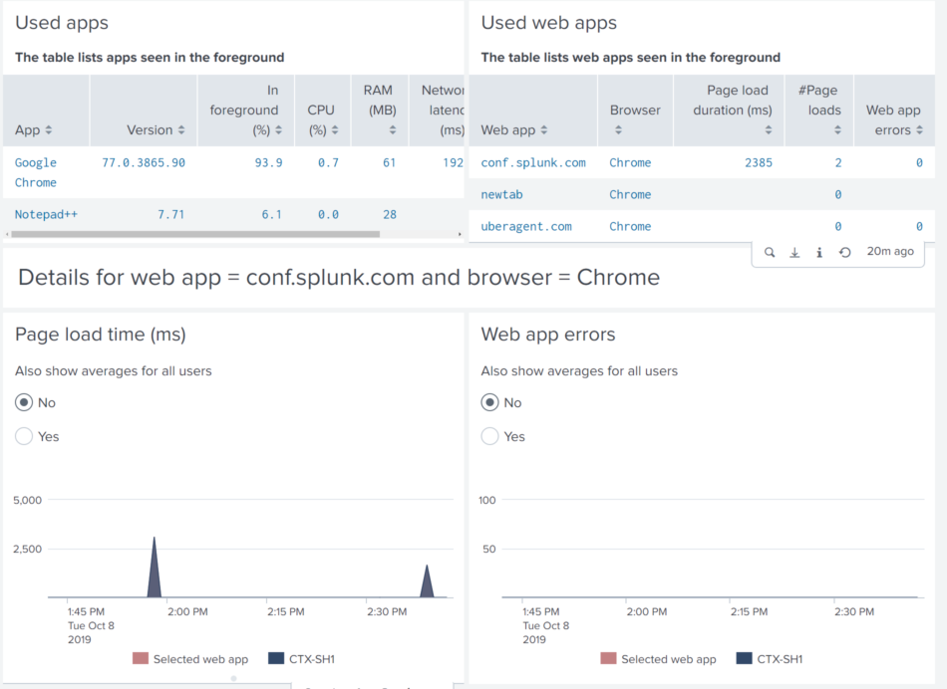
Task: Click the sort arrows on the Version column
Action: pos(181,130)
